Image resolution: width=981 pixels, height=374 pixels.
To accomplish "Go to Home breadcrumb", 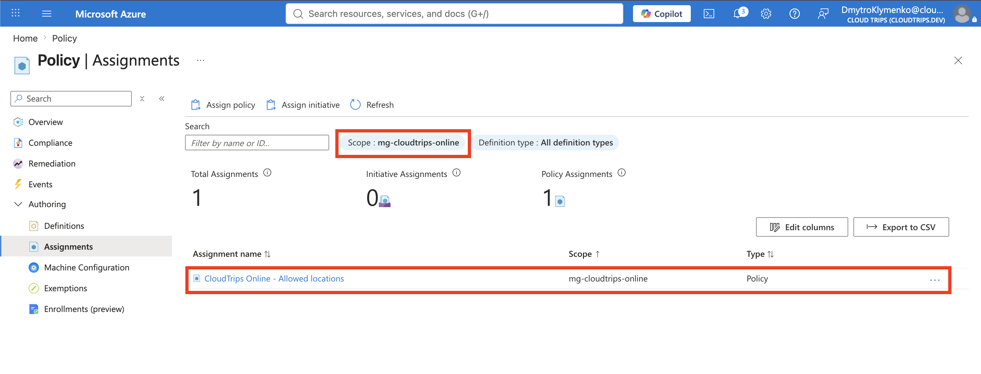I will coord(25,38).
